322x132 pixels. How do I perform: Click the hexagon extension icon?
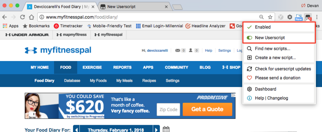[x=289, y=17]
